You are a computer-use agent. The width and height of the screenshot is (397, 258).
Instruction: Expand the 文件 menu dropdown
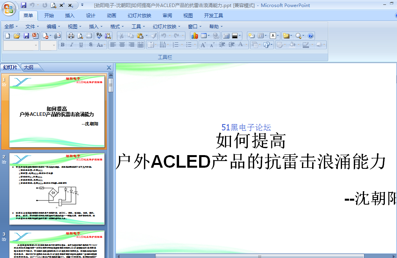point(32,27)
